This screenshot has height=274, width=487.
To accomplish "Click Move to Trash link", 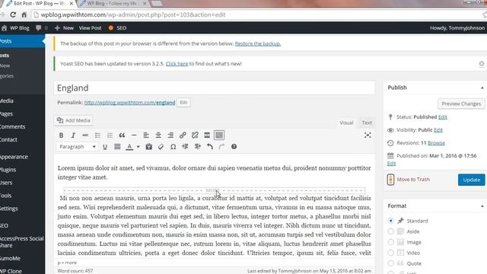I will [x=413, y=180].
